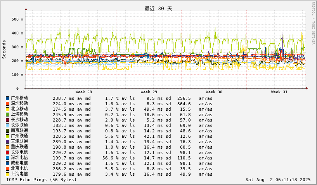
Task: Select the 天津联通 legend label
Action: pyautogui.click(x=19, y=142)
